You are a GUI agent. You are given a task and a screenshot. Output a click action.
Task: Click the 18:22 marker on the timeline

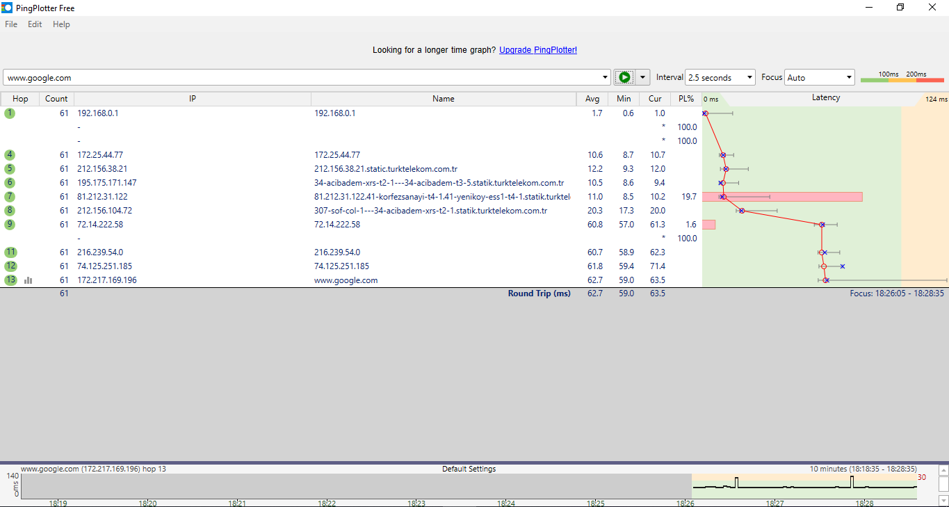[x=327, y=504]
